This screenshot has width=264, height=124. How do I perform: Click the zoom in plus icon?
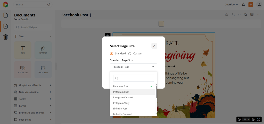[253, 119]
